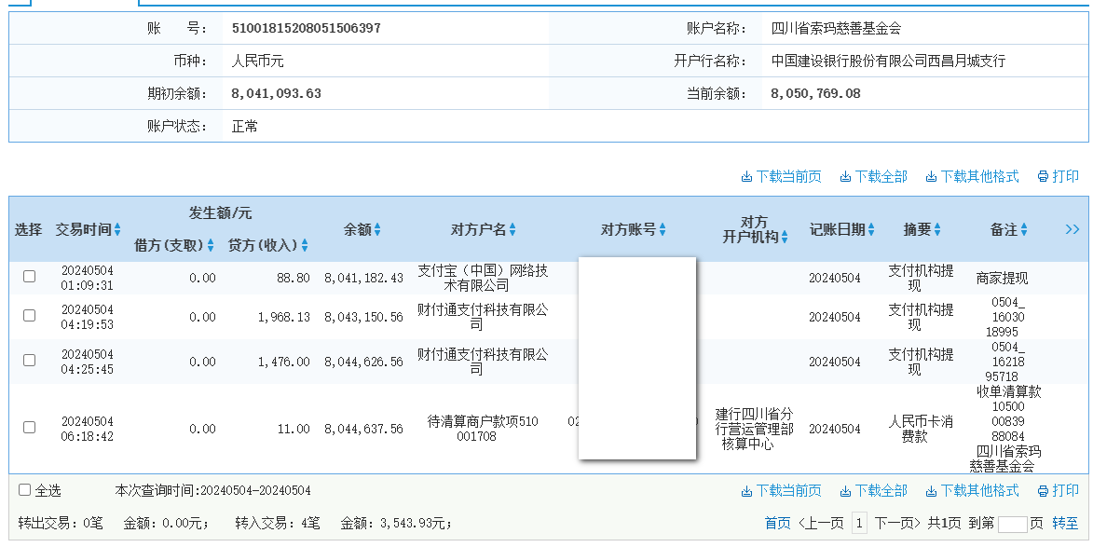
Task: Click balance cell 8,043,150.56
Action: tap(363, 317)
